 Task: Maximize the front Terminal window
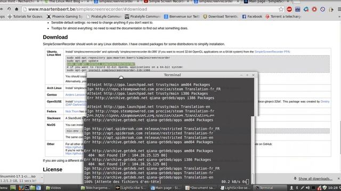[x=247, y=75]
